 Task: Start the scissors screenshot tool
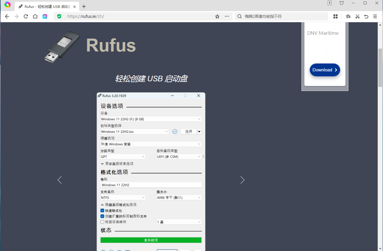(357, 16)
